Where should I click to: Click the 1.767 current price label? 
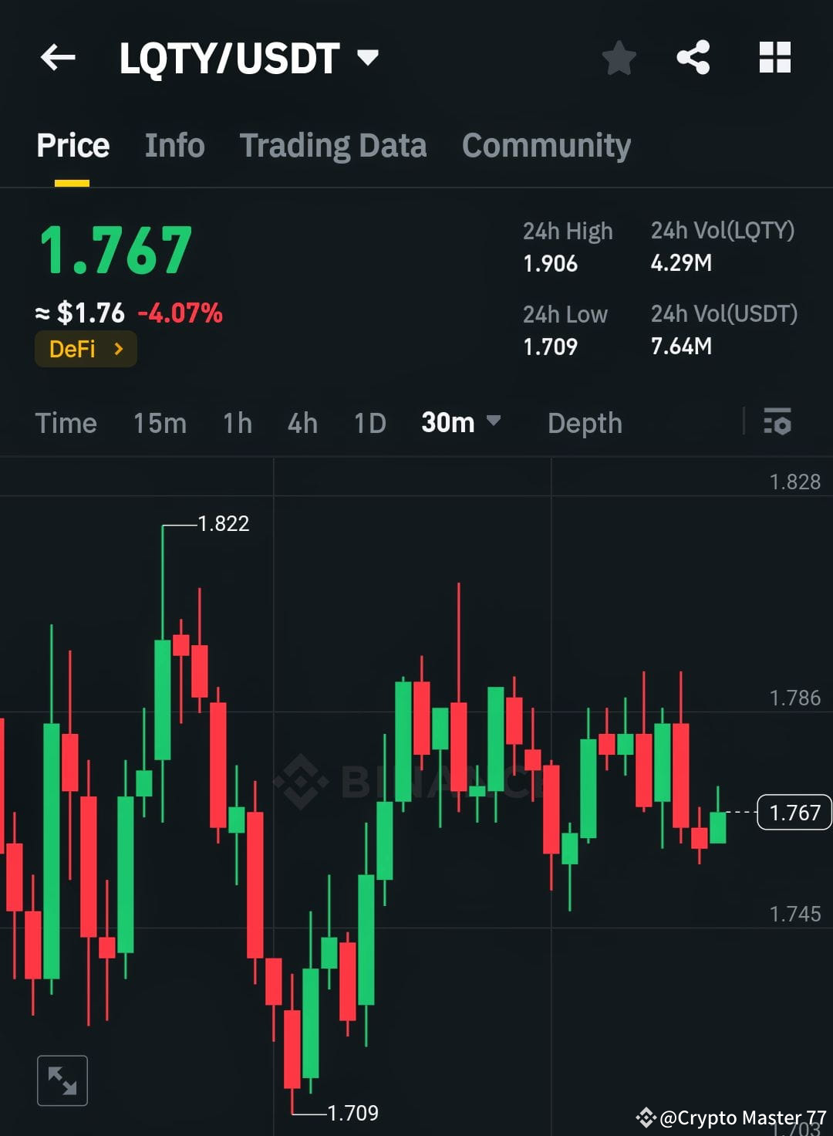(794, 812)
